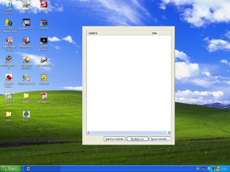Click the left arrow of horizontal scrollbar
The image size is (230, 172).
(x=88, y=133)
